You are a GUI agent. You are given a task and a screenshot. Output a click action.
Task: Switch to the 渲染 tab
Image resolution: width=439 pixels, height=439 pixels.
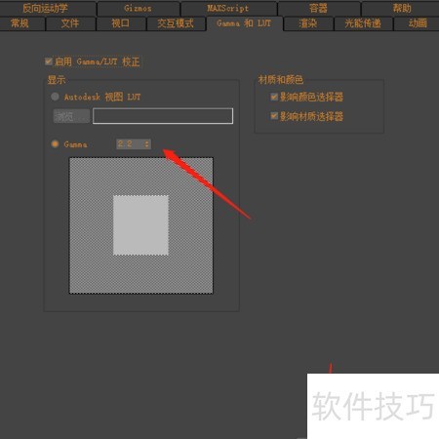coord(308,23)
